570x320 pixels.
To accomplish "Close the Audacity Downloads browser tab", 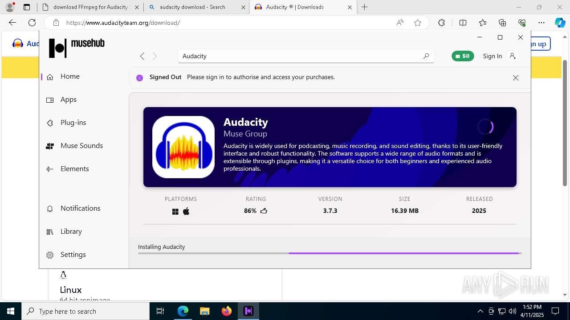I will (x=350, y=7).
